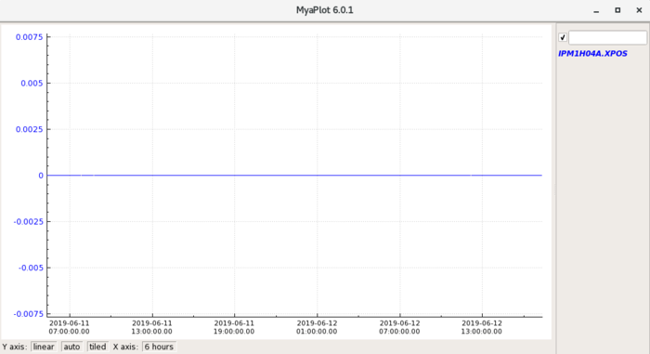The height and width of the screenshot is (354, 650).
Task: Click the 0 value Y axis label
Action: click(x=41, y=176)
